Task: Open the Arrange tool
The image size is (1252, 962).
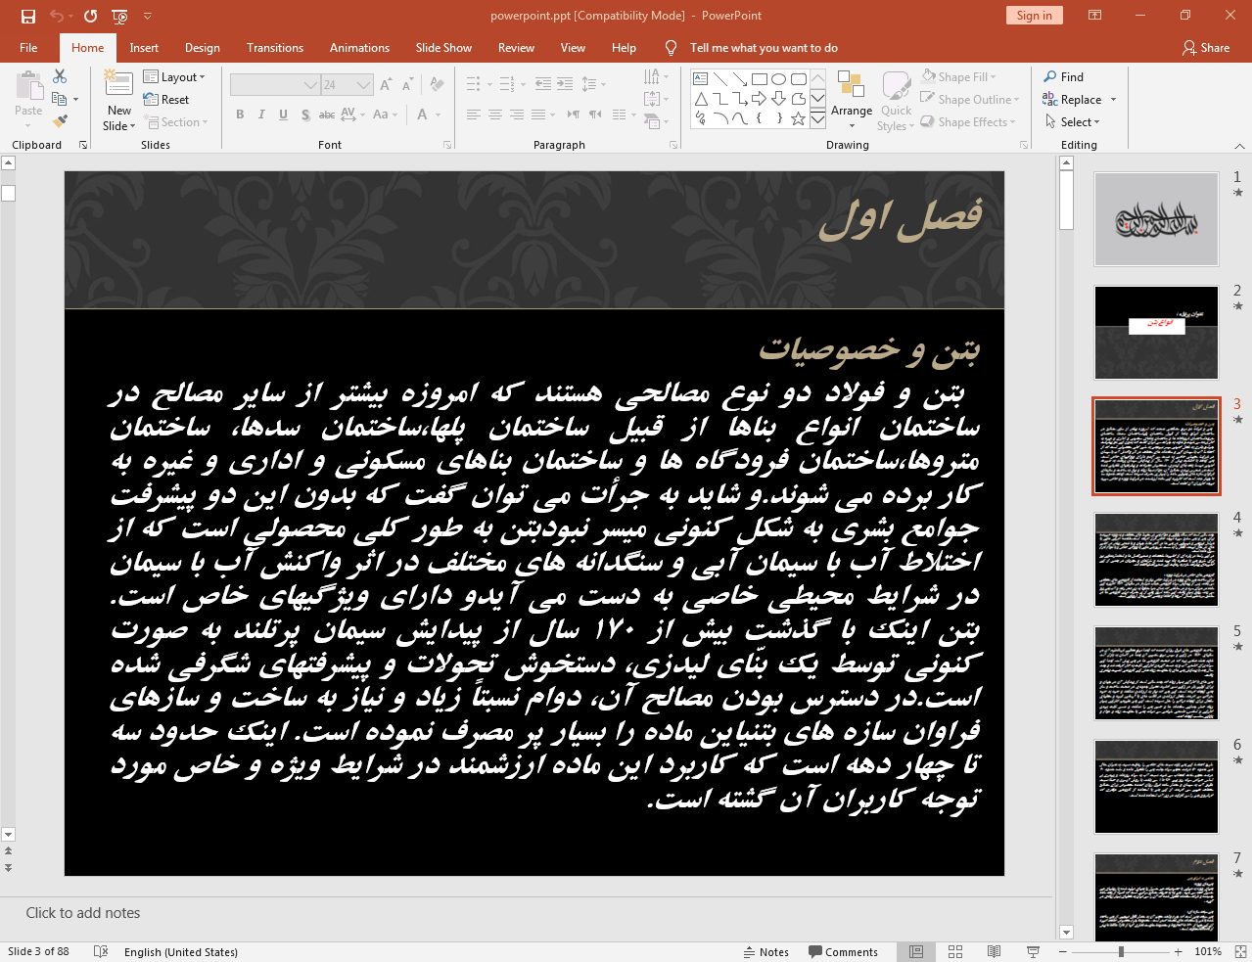Action: [851, 99]
